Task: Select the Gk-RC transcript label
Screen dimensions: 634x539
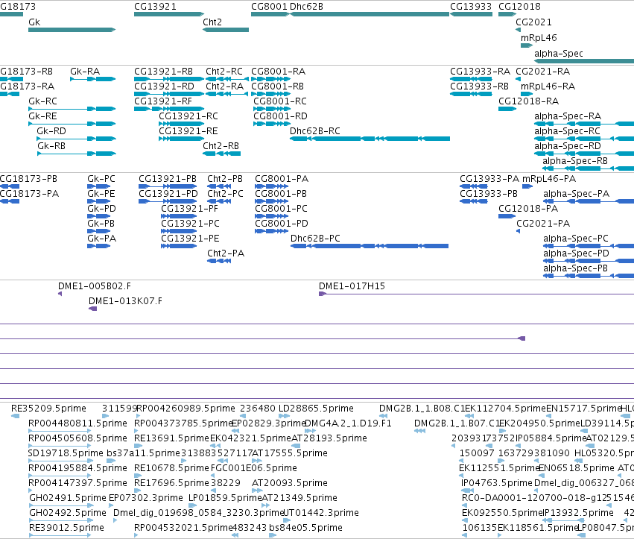Action: click(42, 101)
